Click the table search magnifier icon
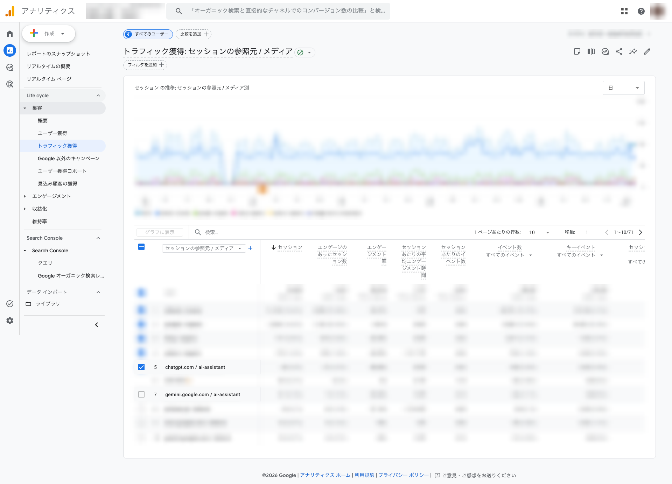672x484 pixels. pos(198,232)
